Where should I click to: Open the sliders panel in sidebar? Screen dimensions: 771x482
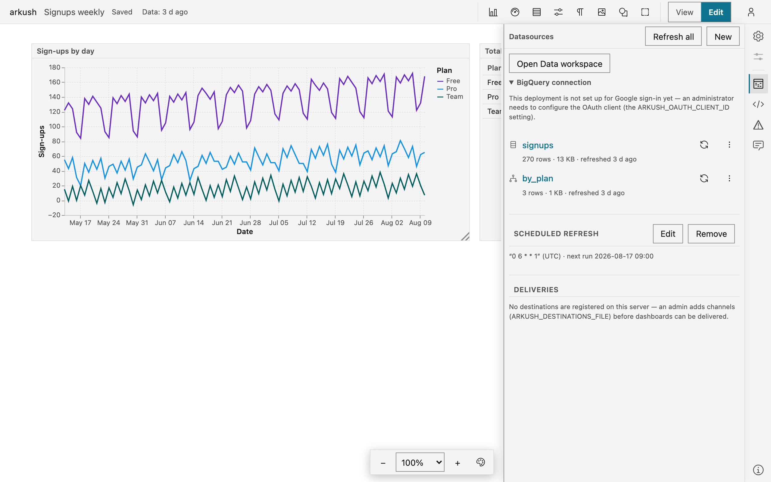click(x=758, y=57)
